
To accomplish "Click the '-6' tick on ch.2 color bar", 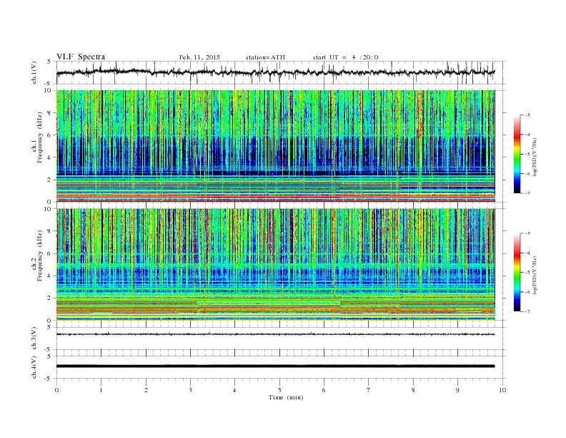I will click(527, 292).
